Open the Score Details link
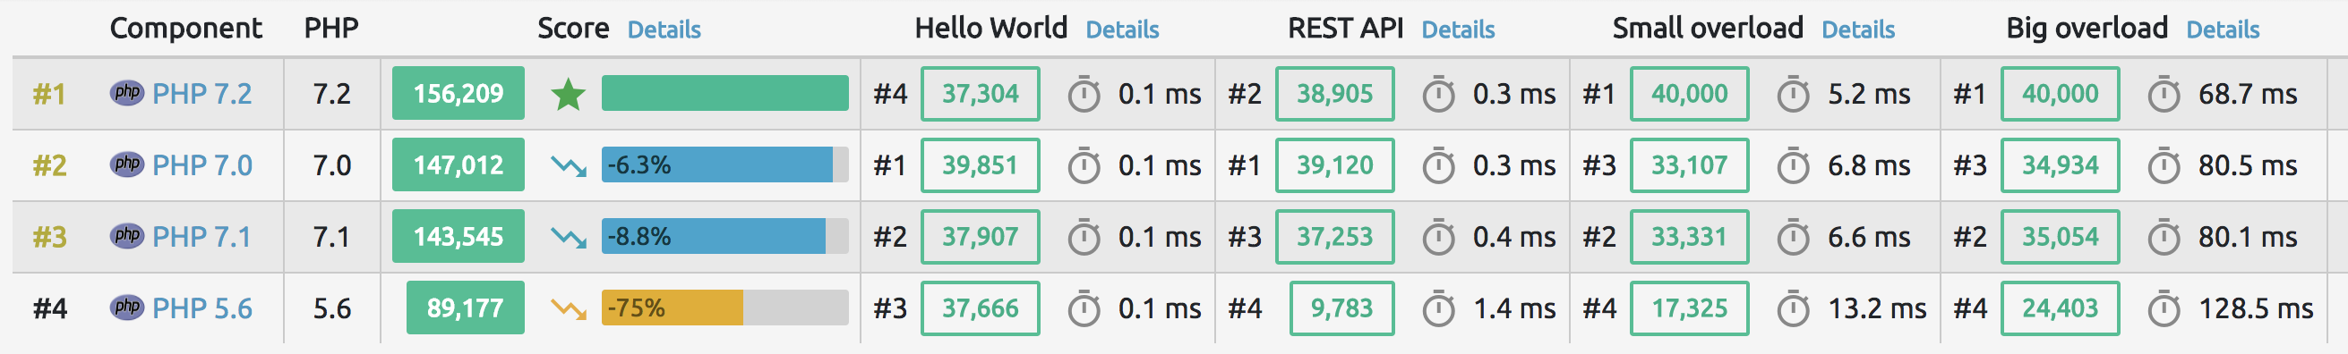The image size is (2348, 354). point(664,30)
